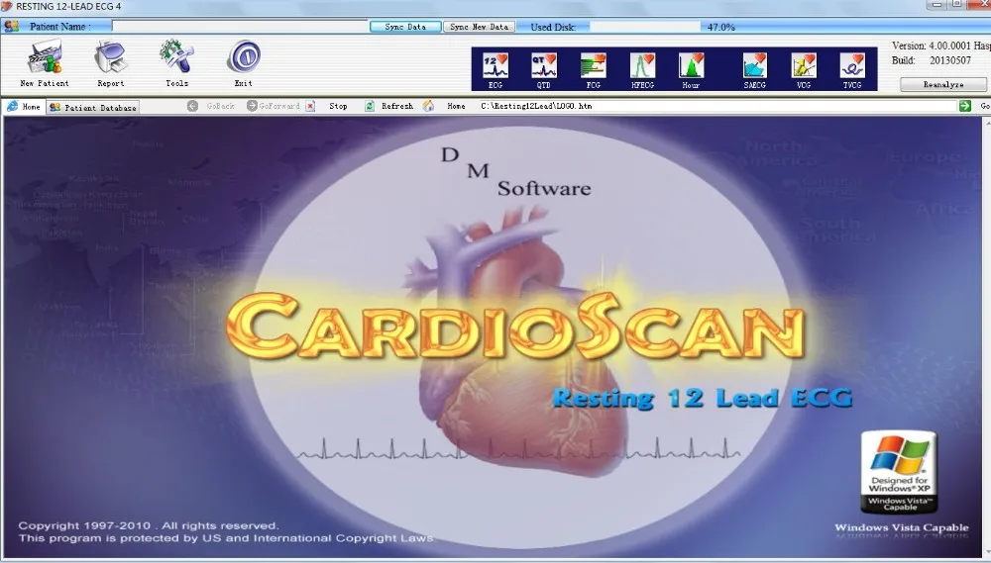Open the Tools icon

(176, 62)
